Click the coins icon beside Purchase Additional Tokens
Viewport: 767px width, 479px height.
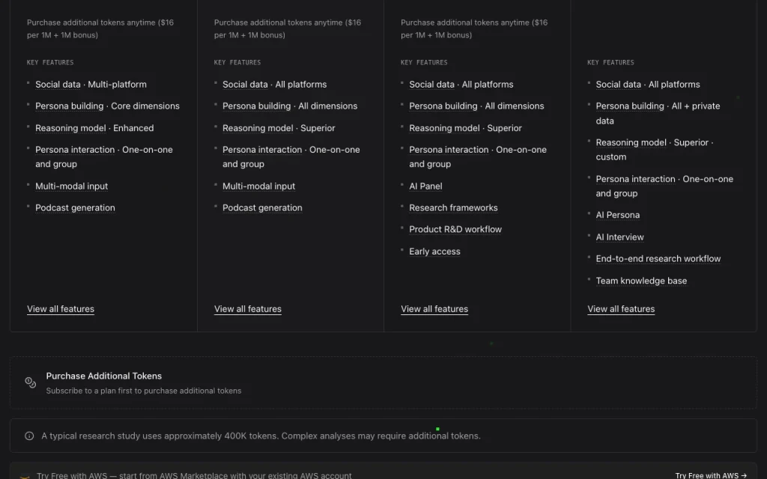point(30,382)
